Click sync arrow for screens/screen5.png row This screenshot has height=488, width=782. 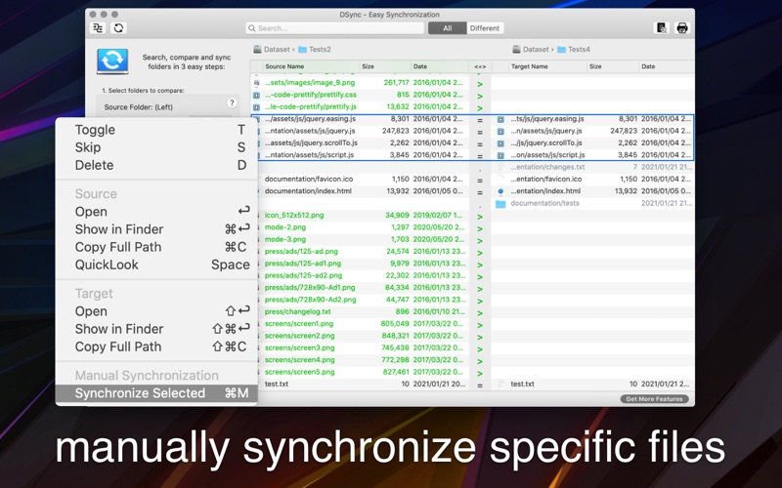(480, 374)
